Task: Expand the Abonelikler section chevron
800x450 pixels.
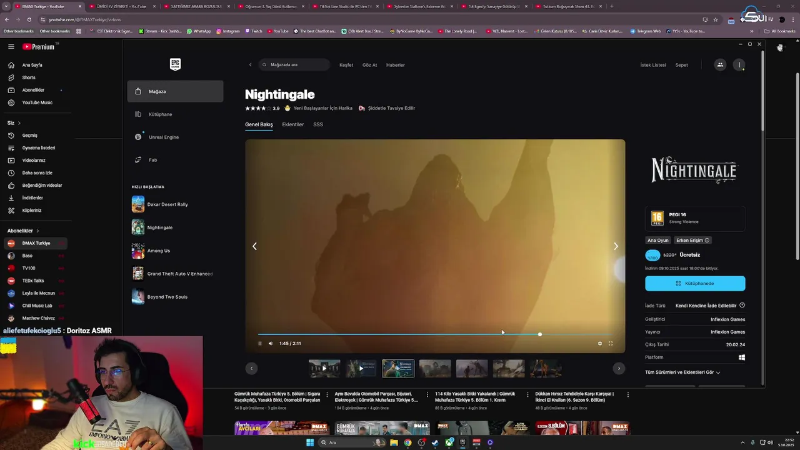Action: [37, 231]
